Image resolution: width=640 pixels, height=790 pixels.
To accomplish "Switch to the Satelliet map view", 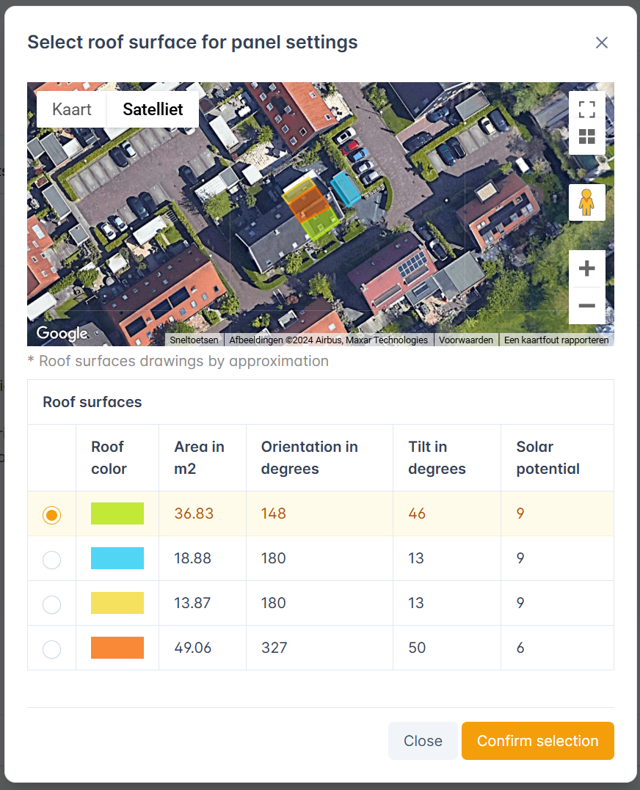I will [153, 109].
